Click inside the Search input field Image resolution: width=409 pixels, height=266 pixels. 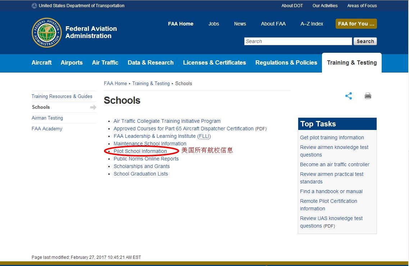[298, 41]
